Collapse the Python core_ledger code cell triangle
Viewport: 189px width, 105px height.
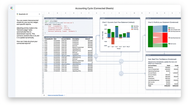(45, 18)
